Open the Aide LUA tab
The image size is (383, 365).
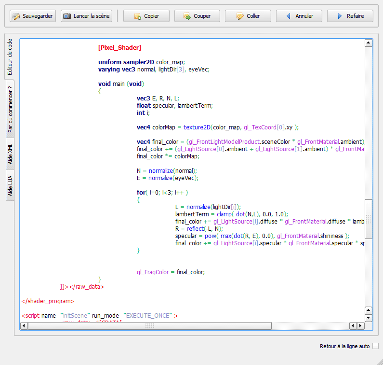tap(10, 185)
